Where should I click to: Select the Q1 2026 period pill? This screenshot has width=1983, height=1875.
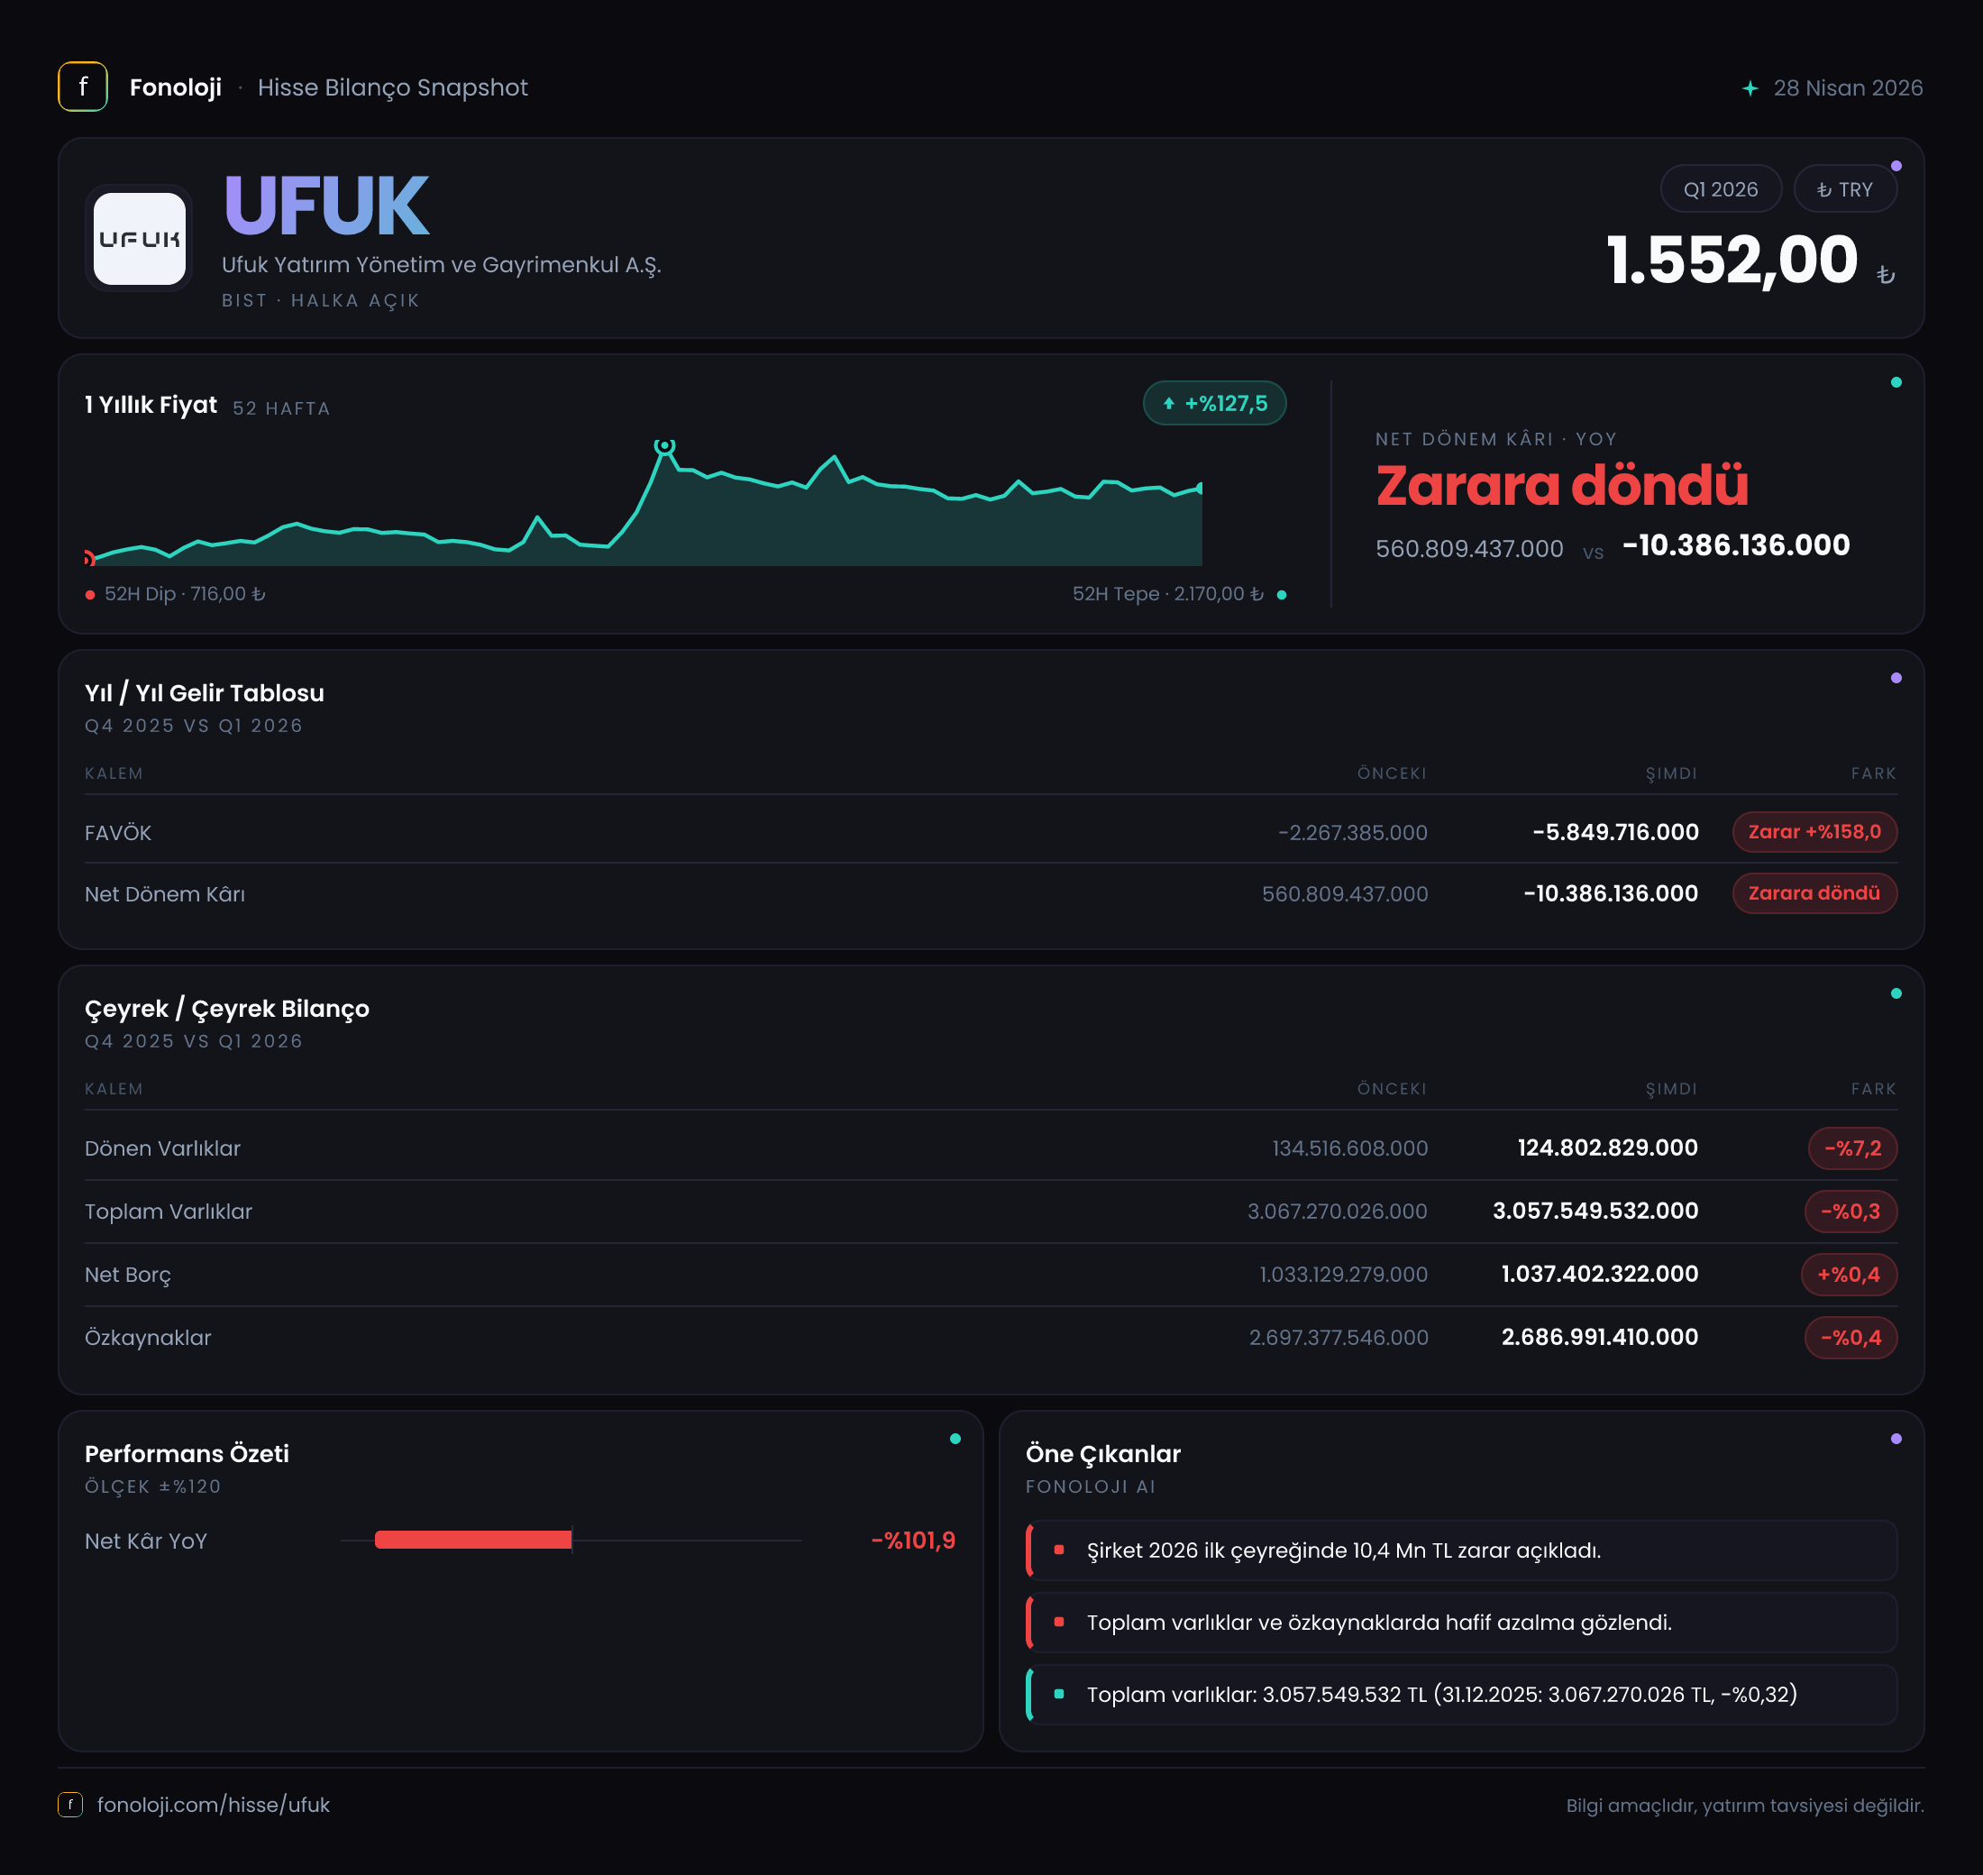[x=1720, y=189]
